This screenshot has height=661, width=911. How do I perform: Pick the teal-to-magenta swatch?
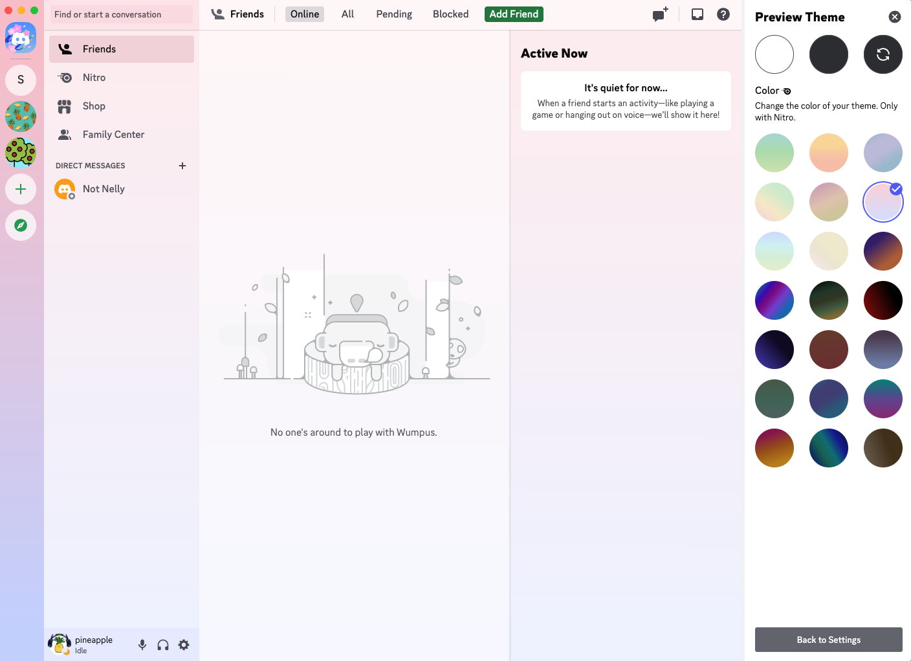tap(883, 399)
